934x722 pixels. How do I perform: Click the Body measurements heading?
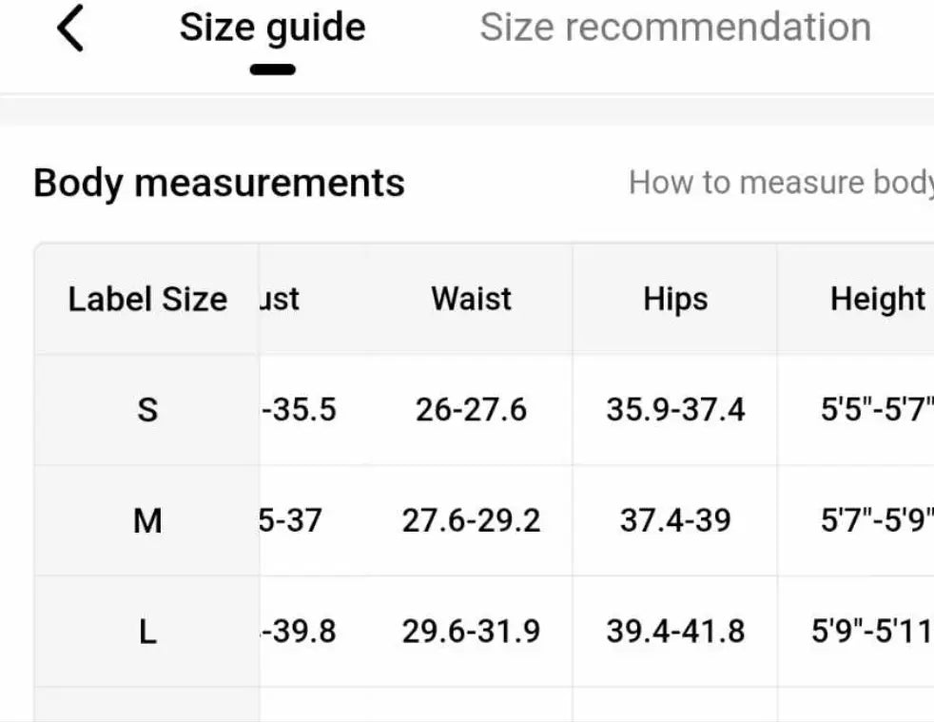click(219, 183)
